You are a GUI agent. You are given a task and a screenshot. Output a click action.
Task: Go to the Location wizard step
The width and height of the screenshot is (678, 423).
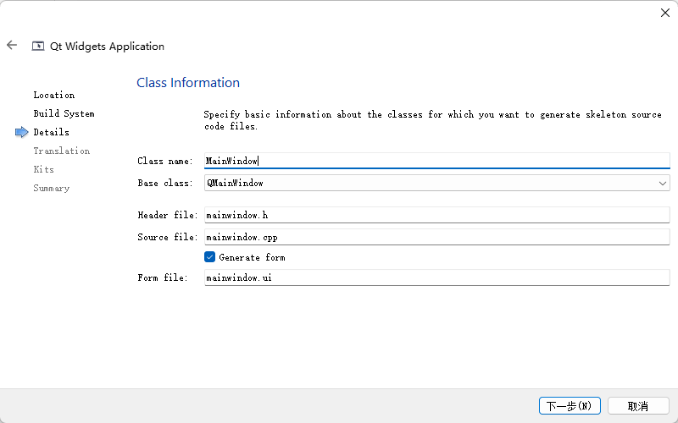(x=54, y=95)
